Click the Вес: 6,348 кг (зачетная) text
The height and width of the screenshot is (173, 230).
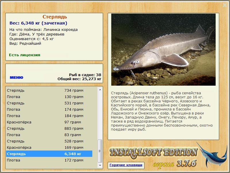(38, 23)
